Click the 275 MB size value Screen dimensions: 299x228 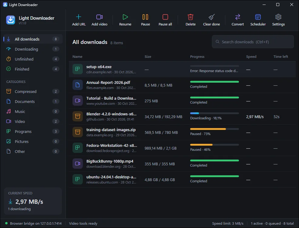click(151, 101)
